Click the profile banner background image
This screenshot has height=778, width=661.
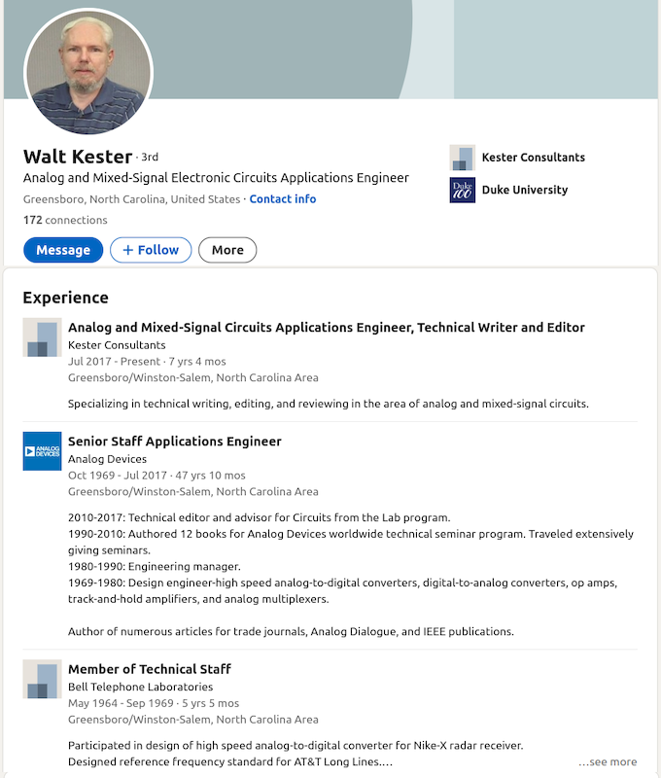point(408,49)
